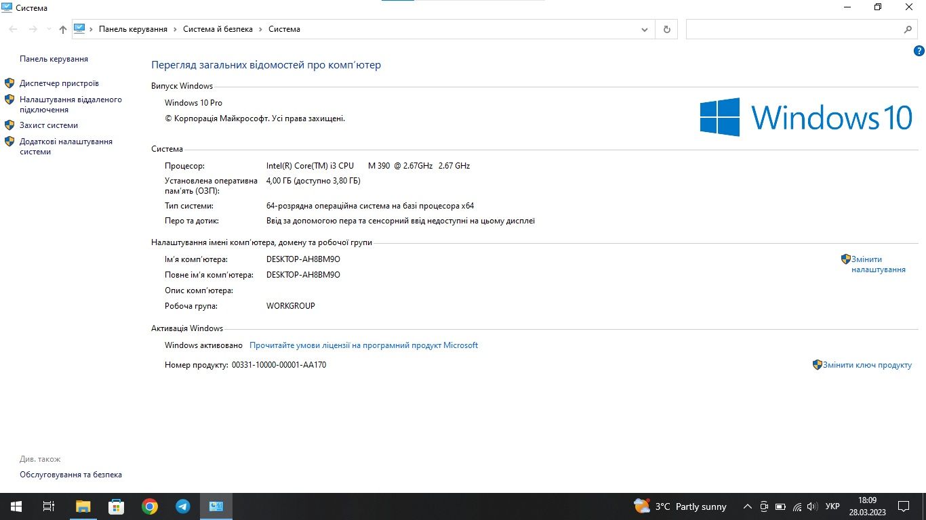Screen dimensions: 926x520
Task: Launch Google Chrome from the taskbar
Action: click(x=150, y=506)
